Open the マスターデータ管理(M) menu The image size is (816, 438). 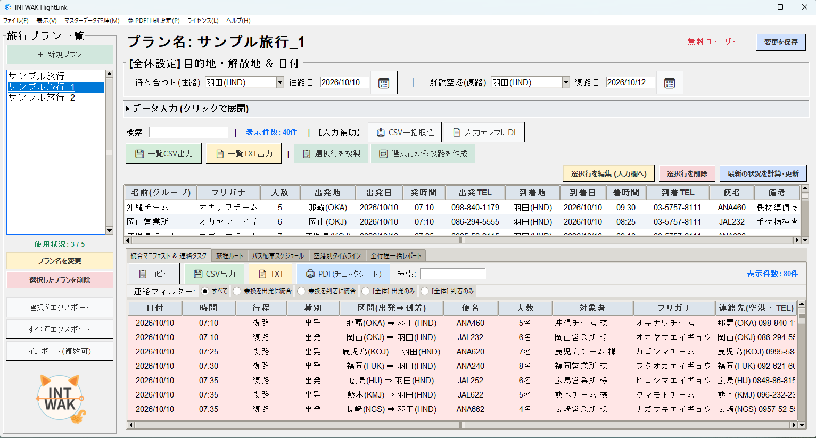pyautogui.click(x=92, y=21)
